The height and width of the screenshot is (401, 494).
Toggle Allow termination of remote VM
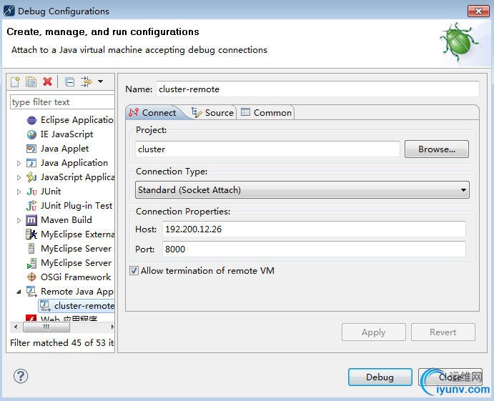(x=134, y=271)
